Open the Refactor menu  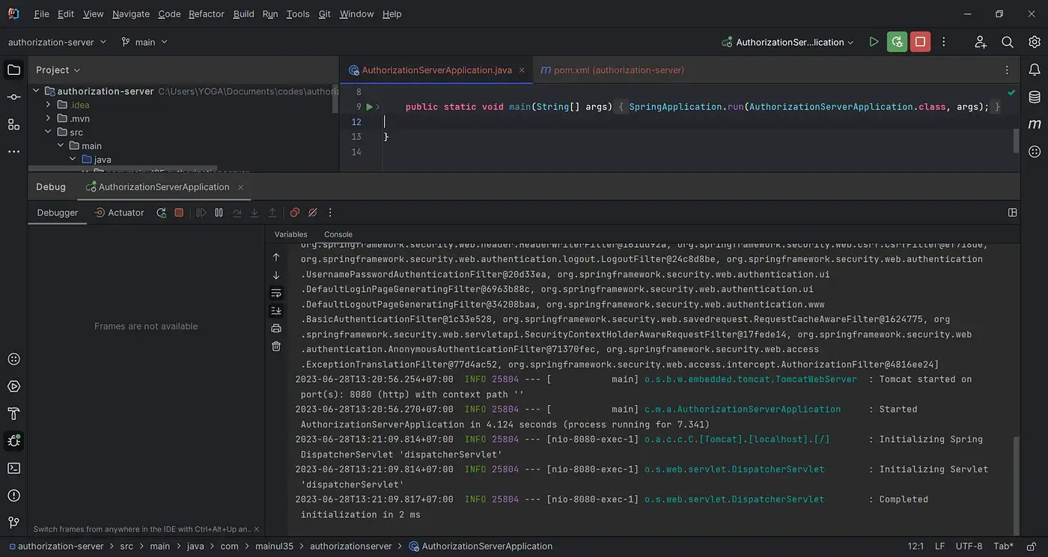click(x=207, y=13)
